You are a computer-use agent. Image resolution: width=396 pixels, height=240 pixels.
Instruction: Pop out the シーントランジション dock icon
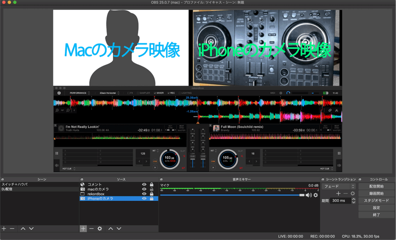pos(323,179)
